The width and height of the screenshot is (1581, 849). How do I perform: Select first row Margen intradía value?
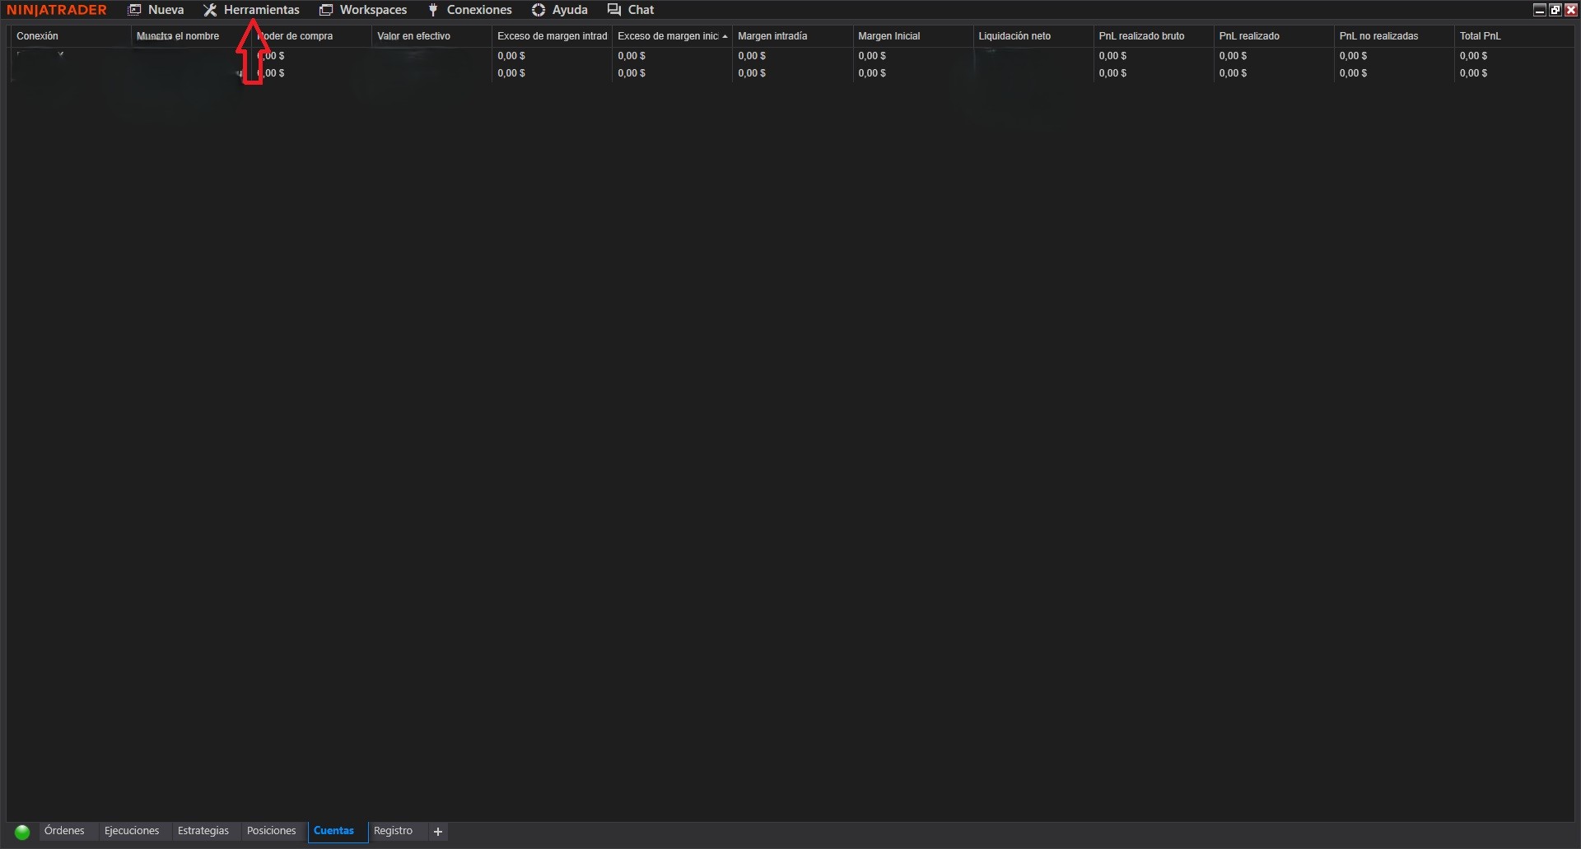coord(752,56)
